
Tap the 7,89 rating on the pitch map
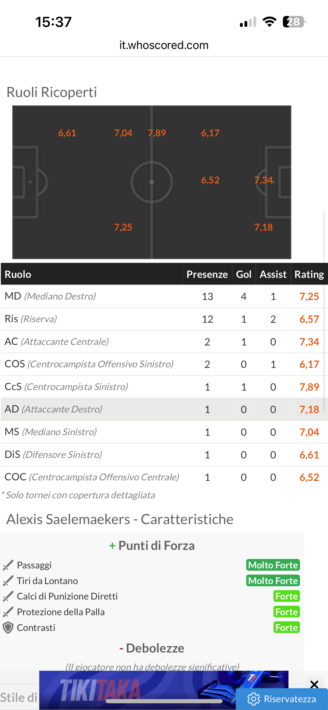point(157,133)
